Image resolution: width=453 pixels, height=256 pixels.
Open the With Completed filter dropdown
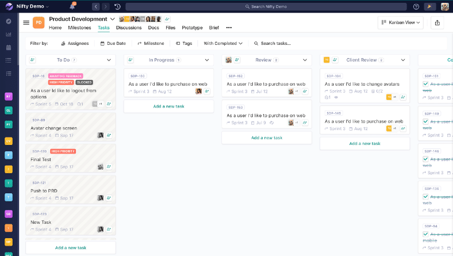point(223,43)
